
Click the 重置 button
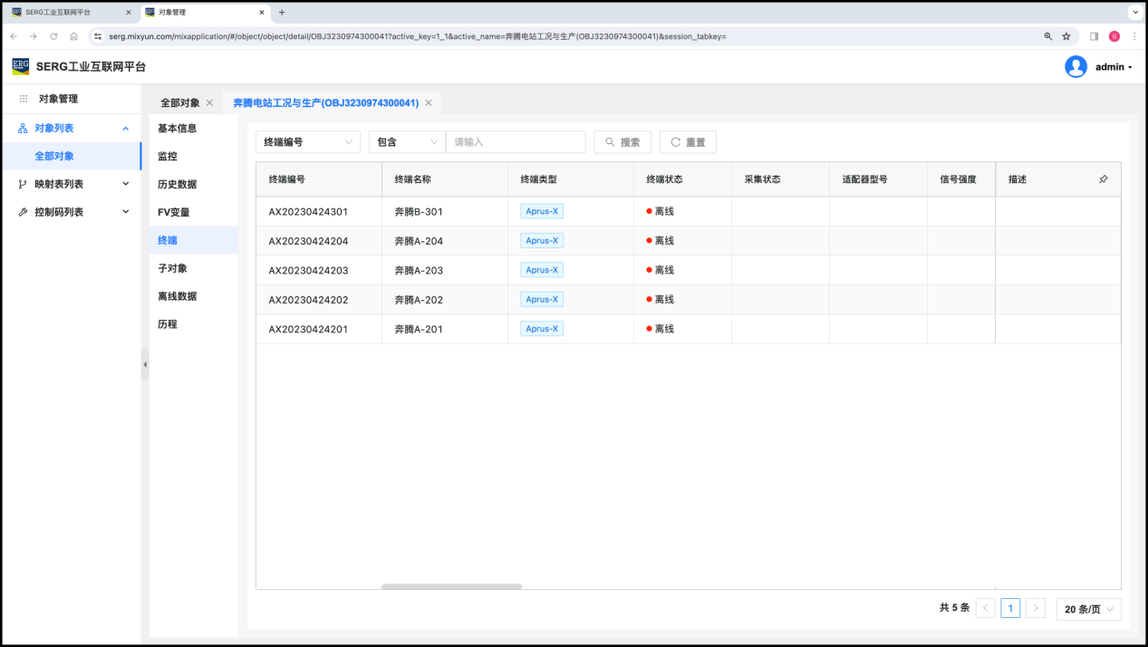(688, 142)
